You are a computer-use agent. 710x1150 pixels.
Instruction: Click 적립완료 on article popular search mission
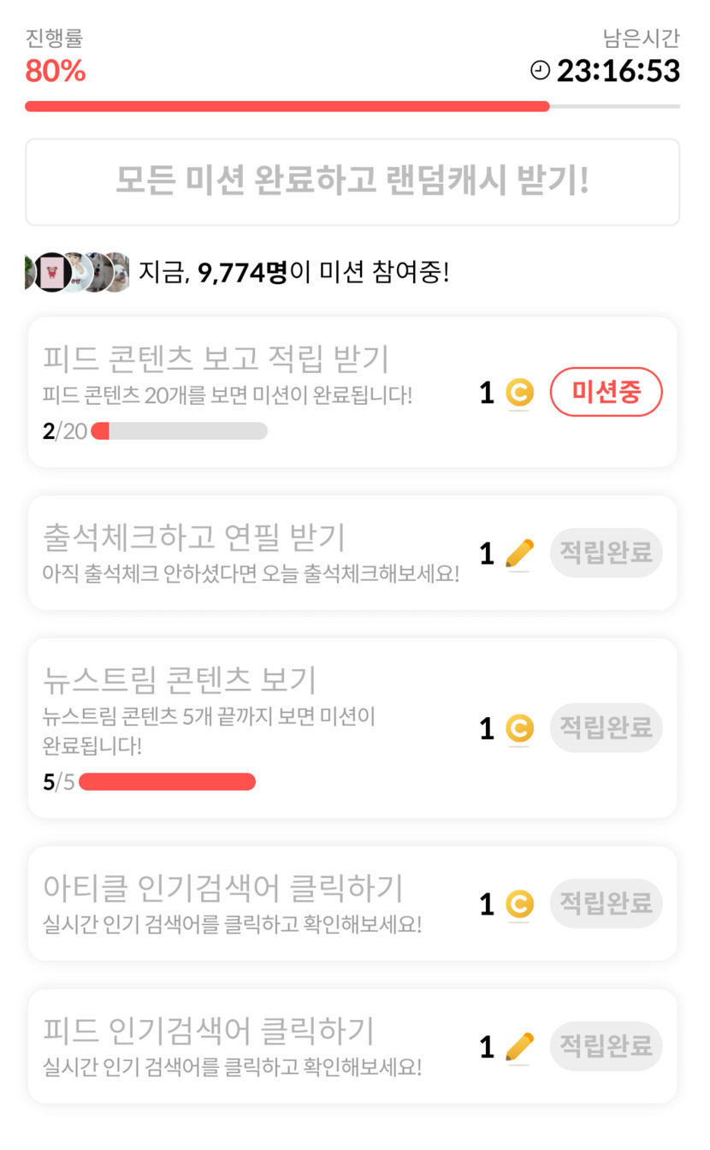coord(606,904)
